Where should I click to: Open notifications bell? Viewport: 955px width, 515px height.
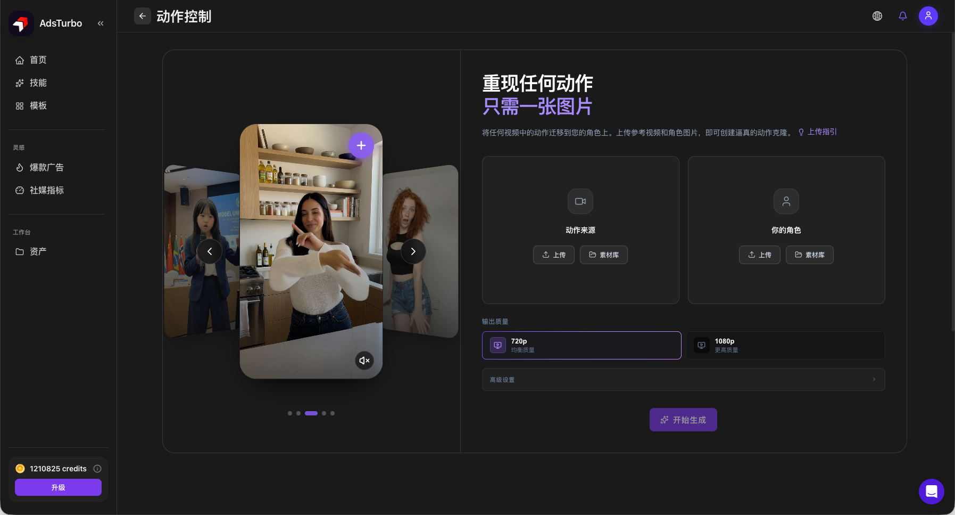pos(903,16)
